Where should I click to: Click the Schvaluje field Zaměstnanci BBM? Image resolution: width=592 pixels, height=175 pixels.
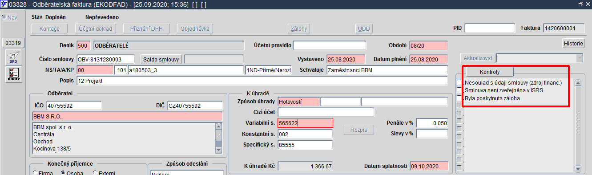(x=387, y=70)
